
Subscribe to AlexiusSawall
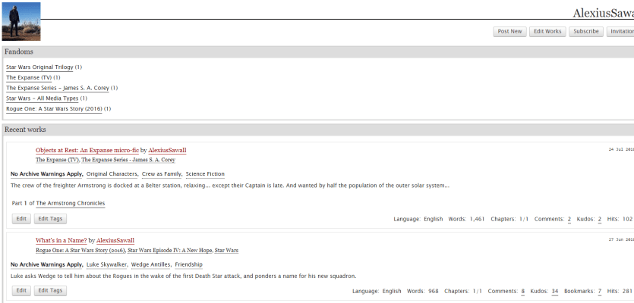tap(586, 32)
